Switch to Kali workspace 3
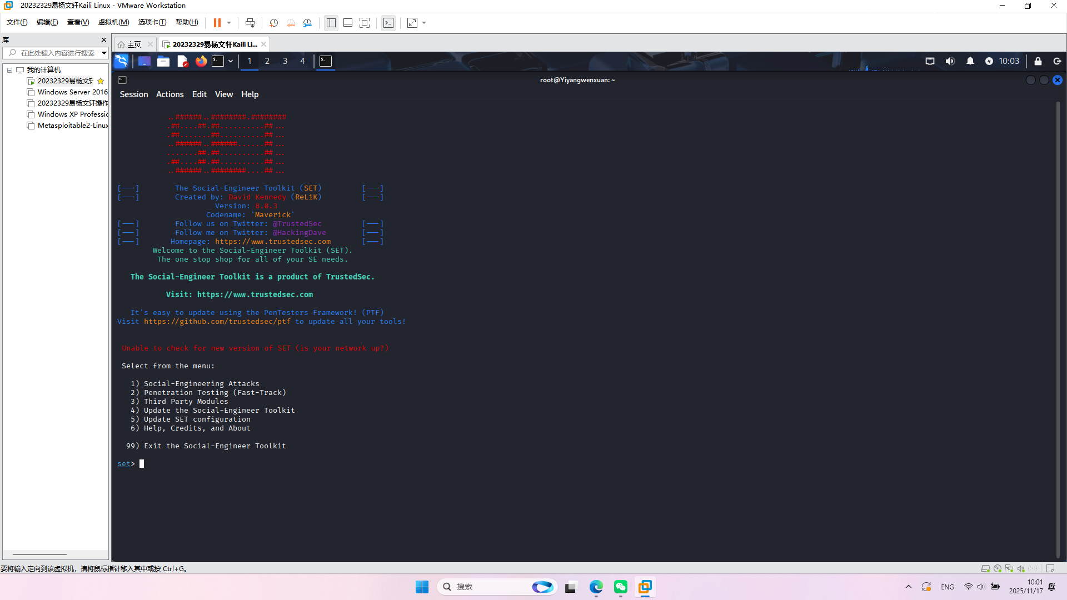Screen dimensions: 1067x600 click(x=285, y=61)
